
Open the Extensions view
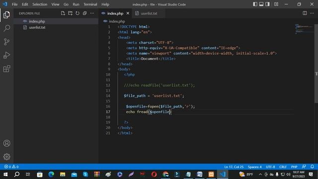coord(6,69)
